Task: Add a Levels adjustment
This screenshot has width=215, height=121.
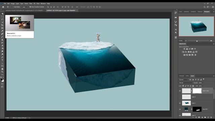Action: pyautogui.click(x=187, y=49)
